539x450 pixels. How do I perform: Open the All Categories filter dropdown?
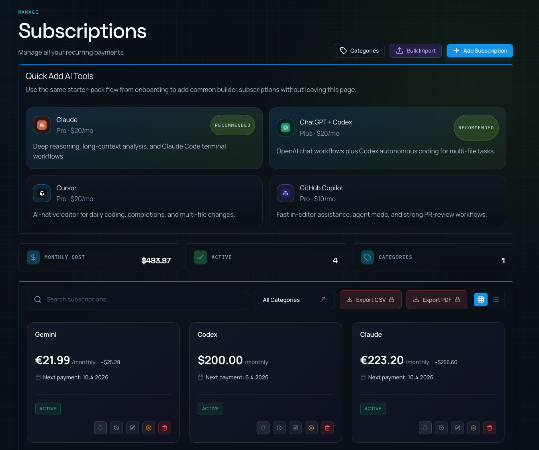295,300
